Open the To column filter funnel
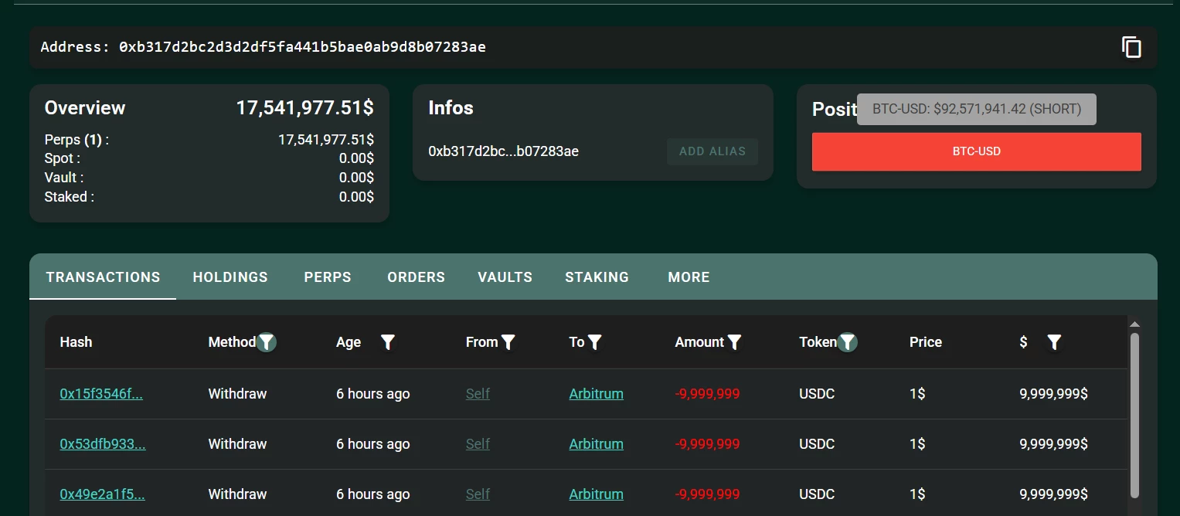 coord(594,341)
